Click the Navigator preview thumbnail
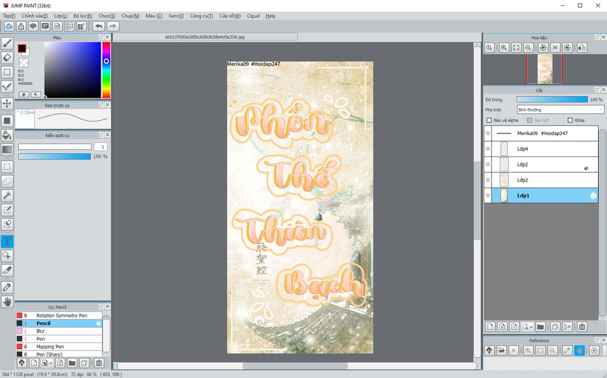 pyautogui.click(x=544, y=69)
